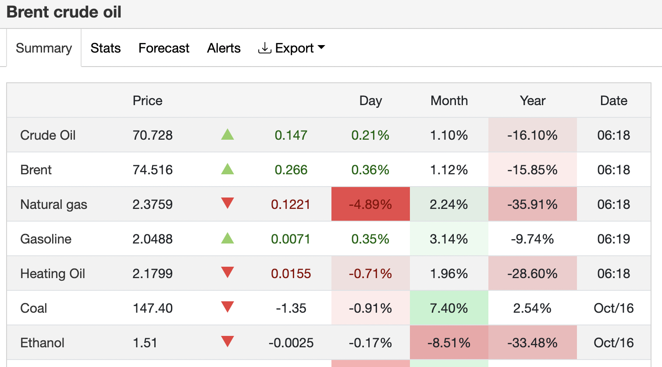Click Brent day change 0.36%
The image size is (662, 367).
tap(370, 169)
